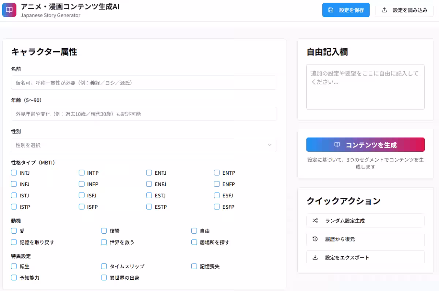Click the コンテンツを生成 generate button
Image resolution: width=439 pixels, height=291 pixels.
(x=365, y=144)
